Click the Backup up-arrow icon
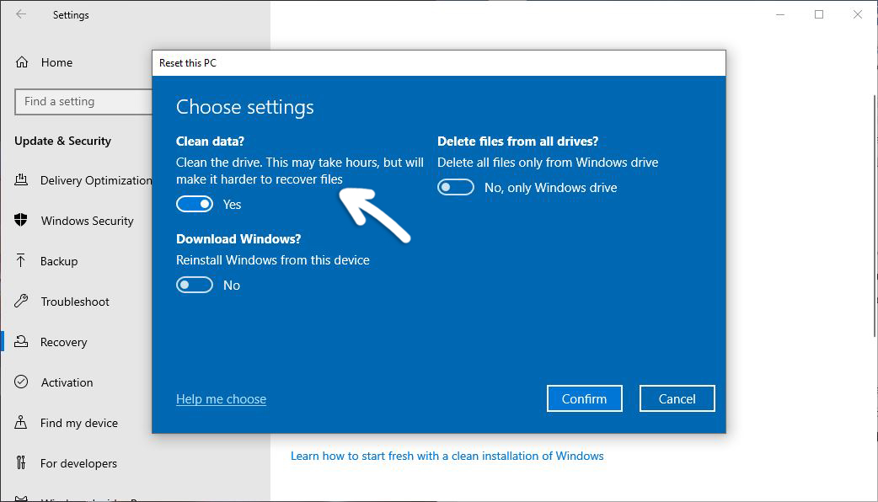878x502 pixels. click(x=22, y=261)
